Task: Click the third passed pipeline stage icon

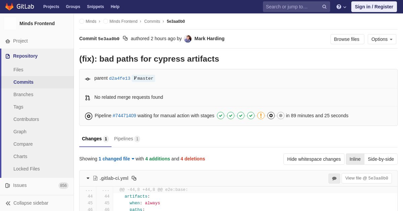Action: 241,116
